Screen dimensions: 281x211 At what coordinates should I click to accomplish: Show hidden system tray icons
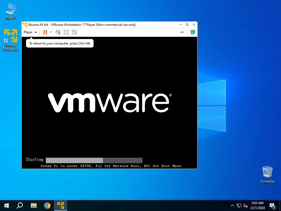232,206
